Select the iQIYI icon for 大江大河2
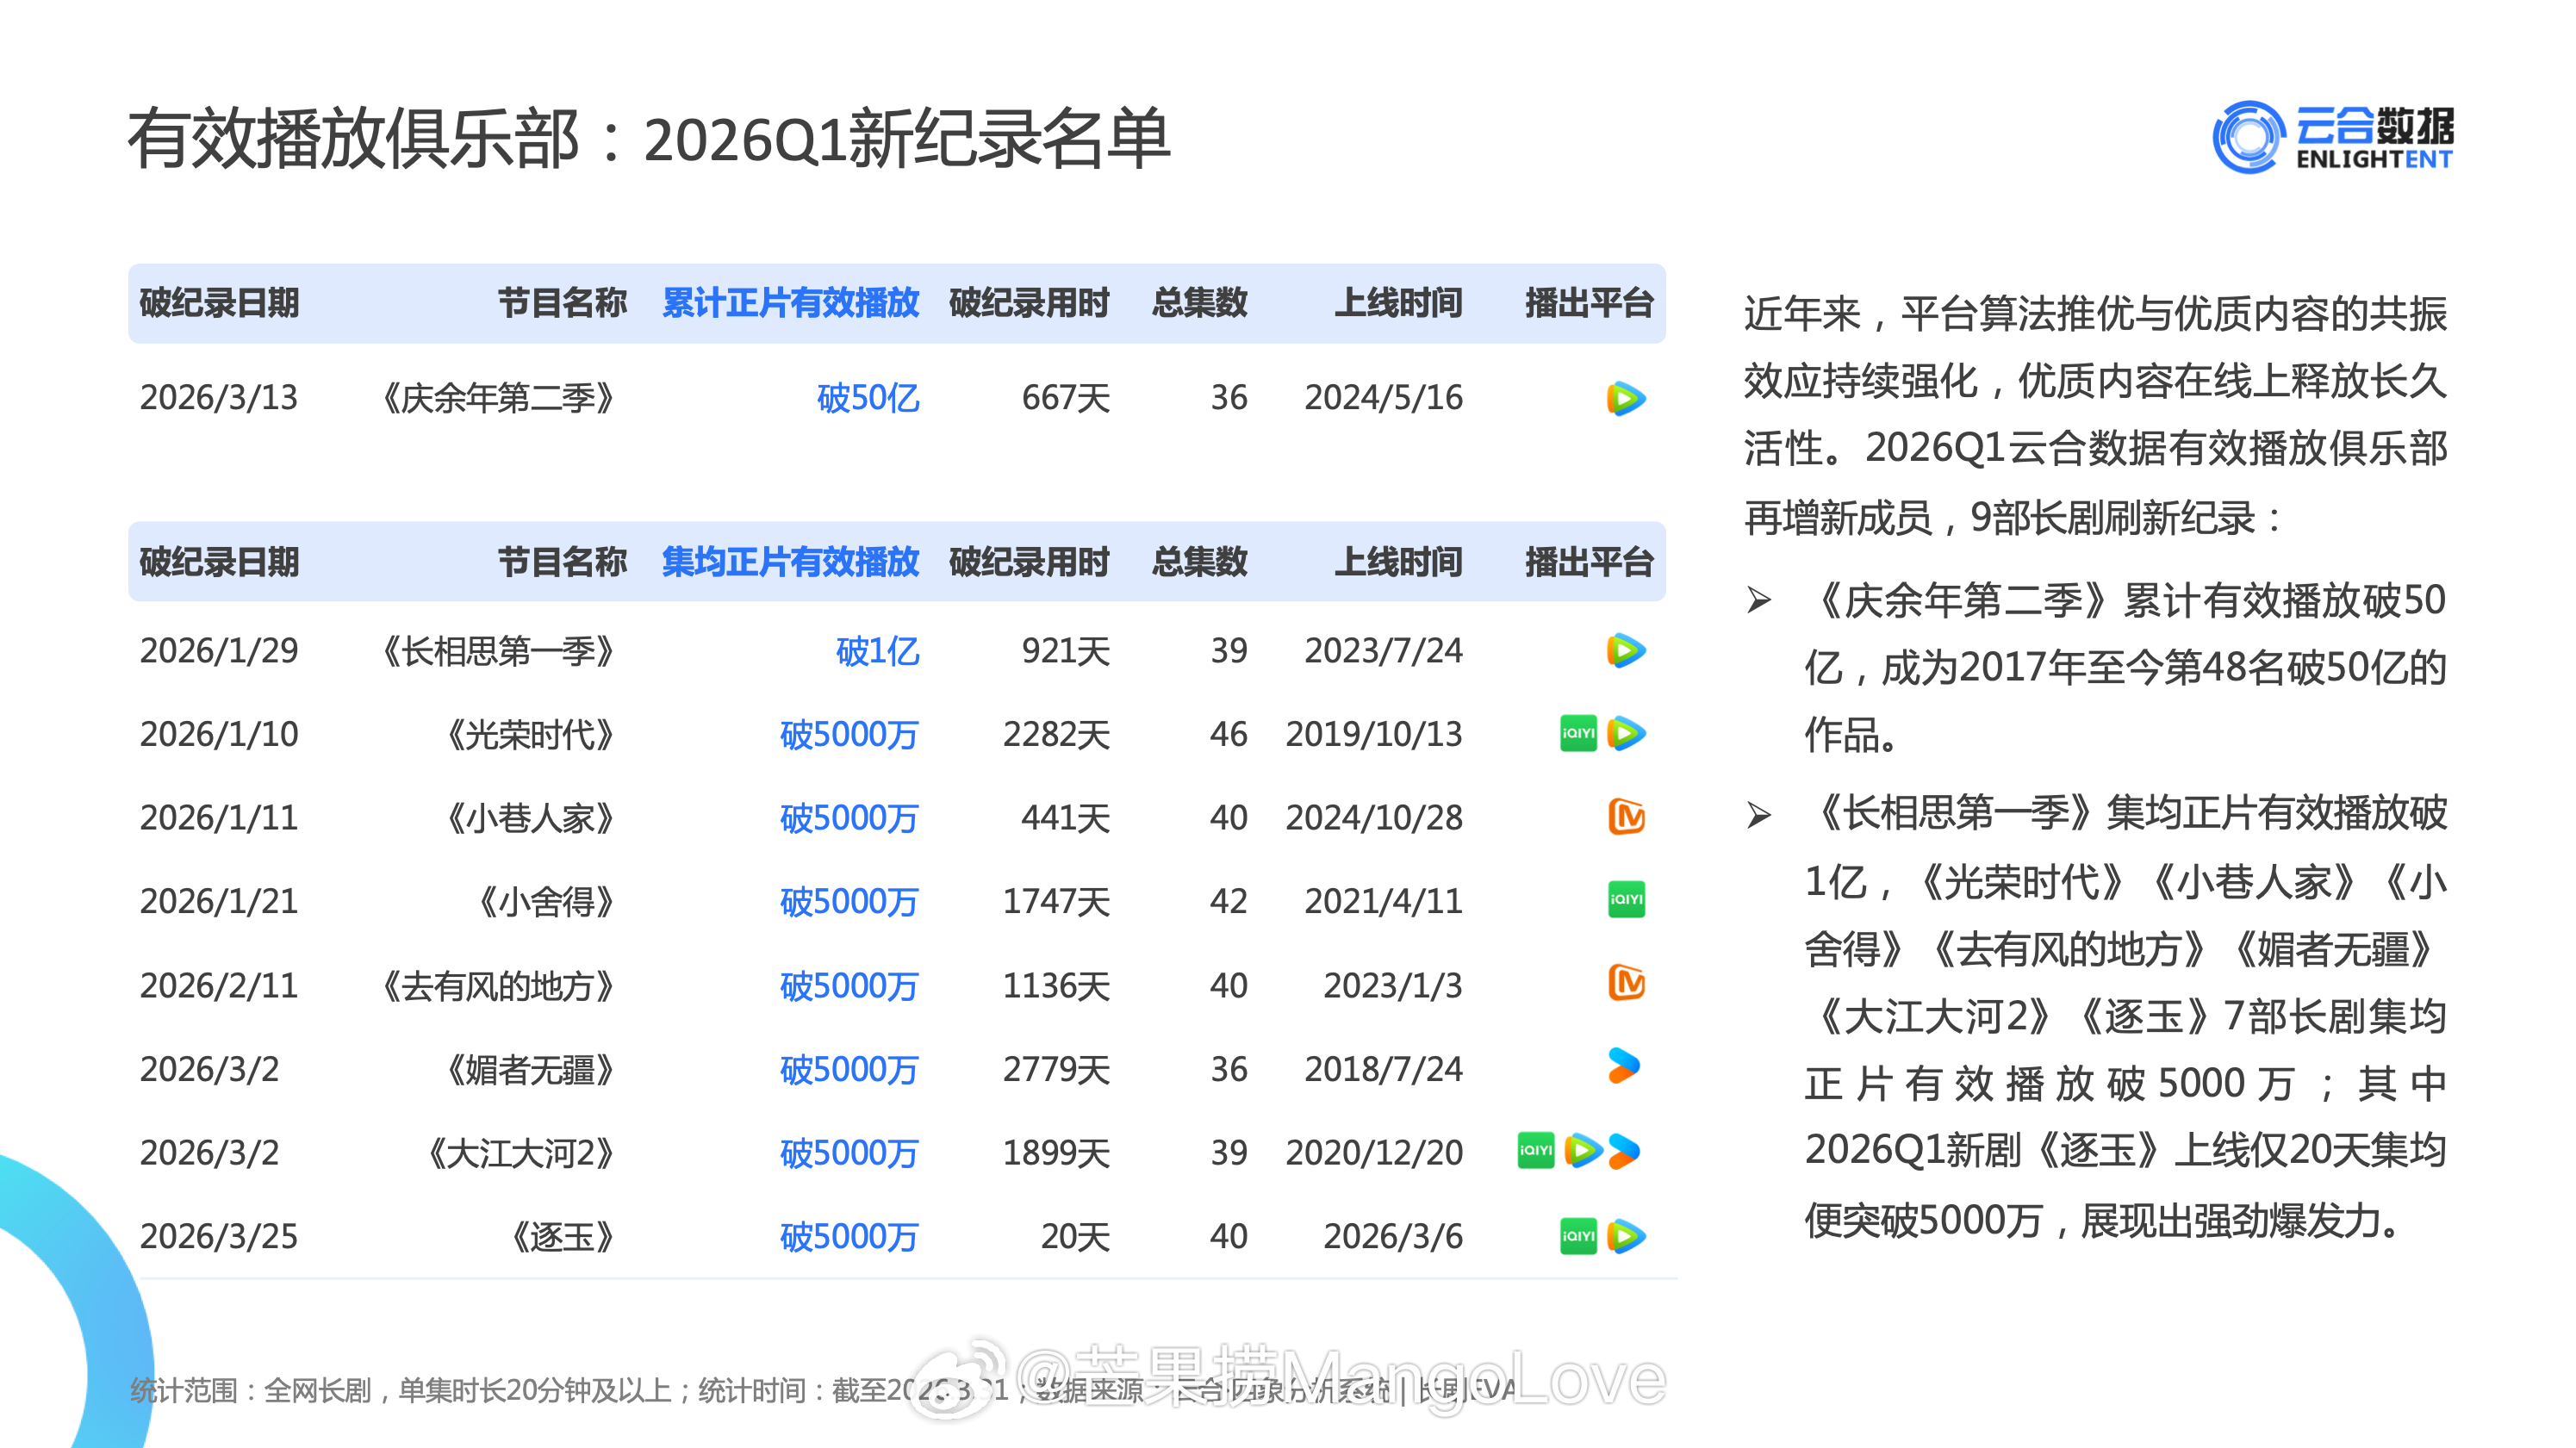2576x1448 pixels. (x=1535, y=1152)
